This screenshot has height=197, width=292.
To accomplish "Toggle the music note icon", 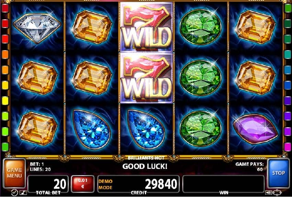I will (x=23, y=193).
